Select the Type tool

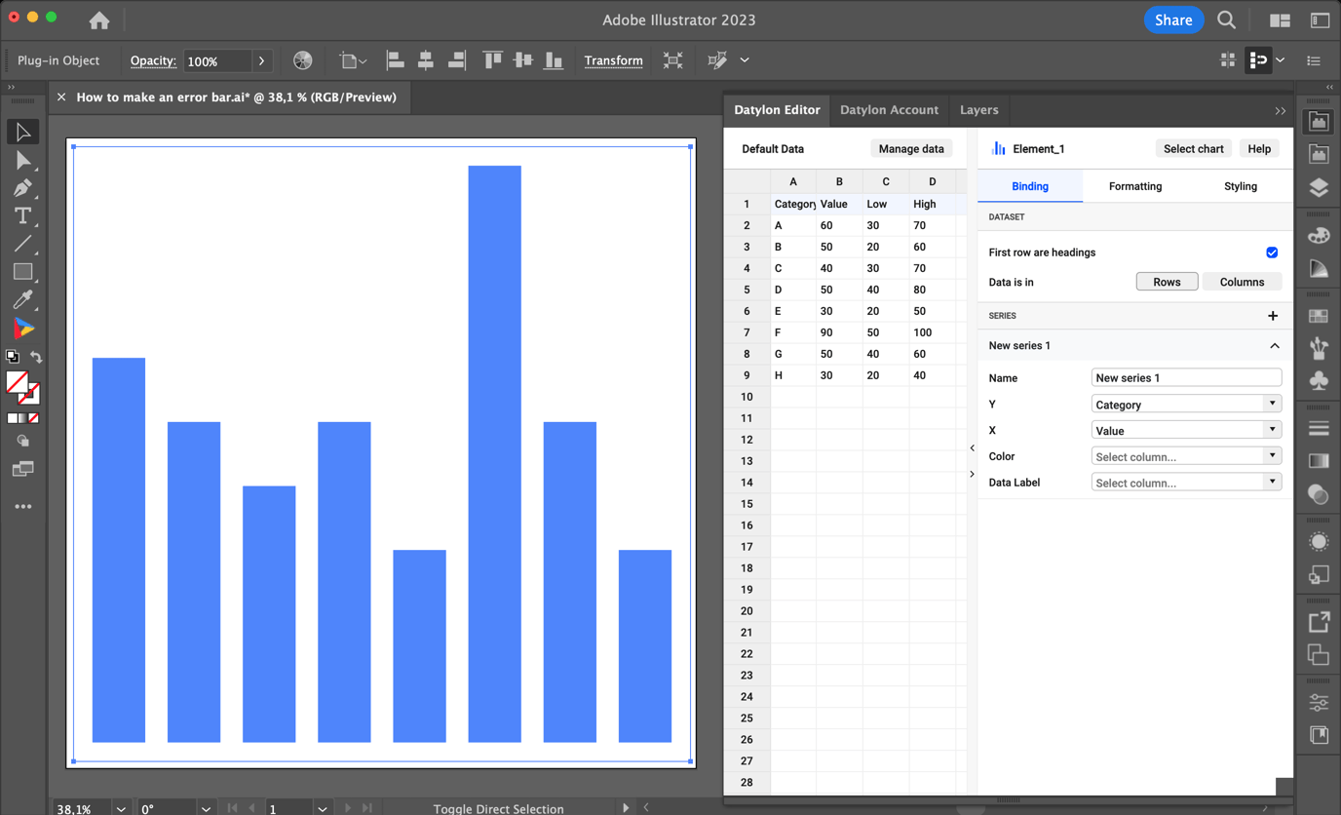click(23, 215)
